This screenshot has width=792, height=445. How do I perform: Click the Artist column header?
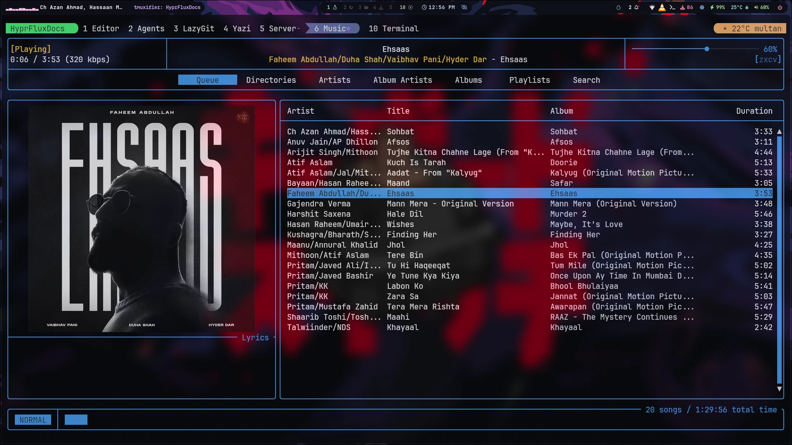[x=301, y=111]
